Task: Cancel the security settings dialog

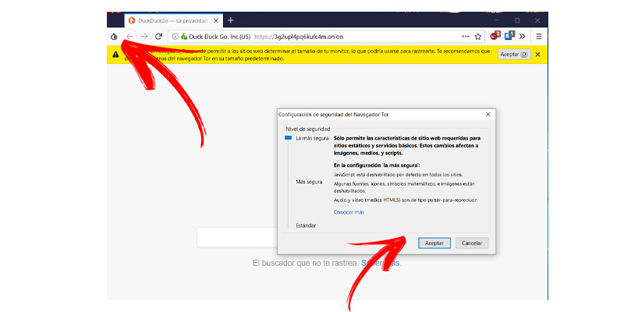Action: coord(472,243)
